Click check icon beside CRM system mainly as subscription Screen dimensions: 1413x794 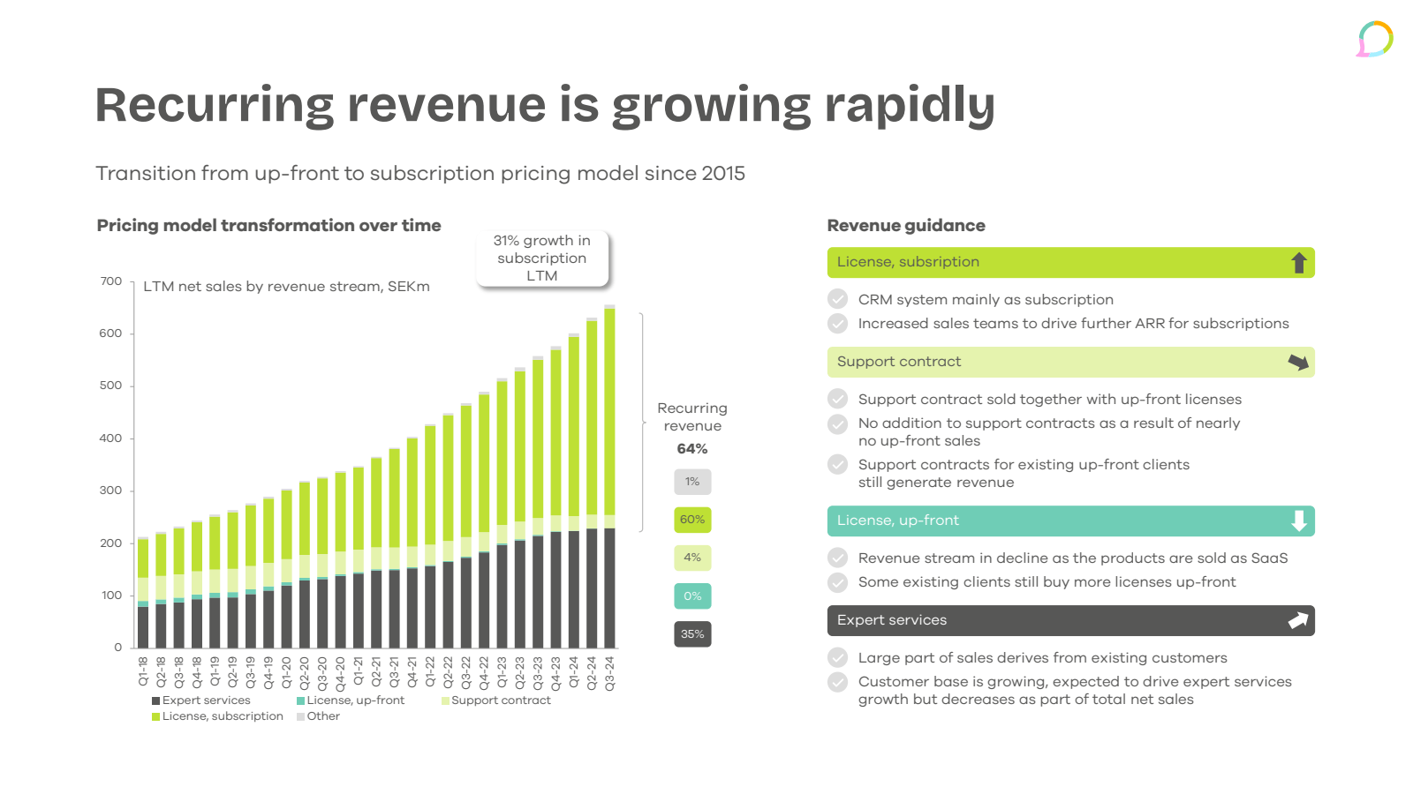click(838, 299)
